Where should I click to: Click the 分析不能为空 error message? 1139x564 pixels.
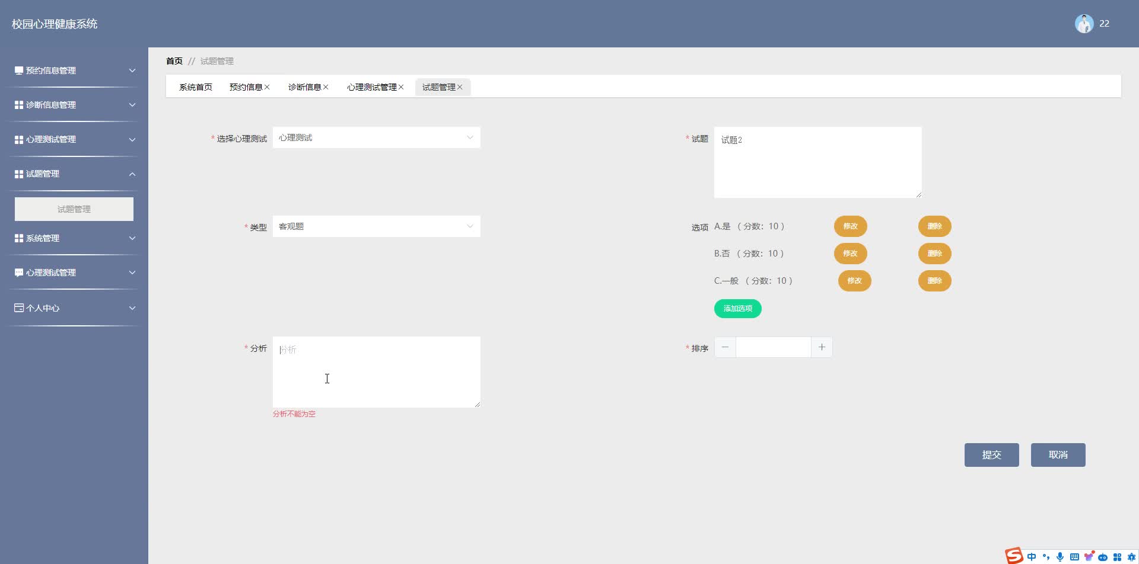294,414
